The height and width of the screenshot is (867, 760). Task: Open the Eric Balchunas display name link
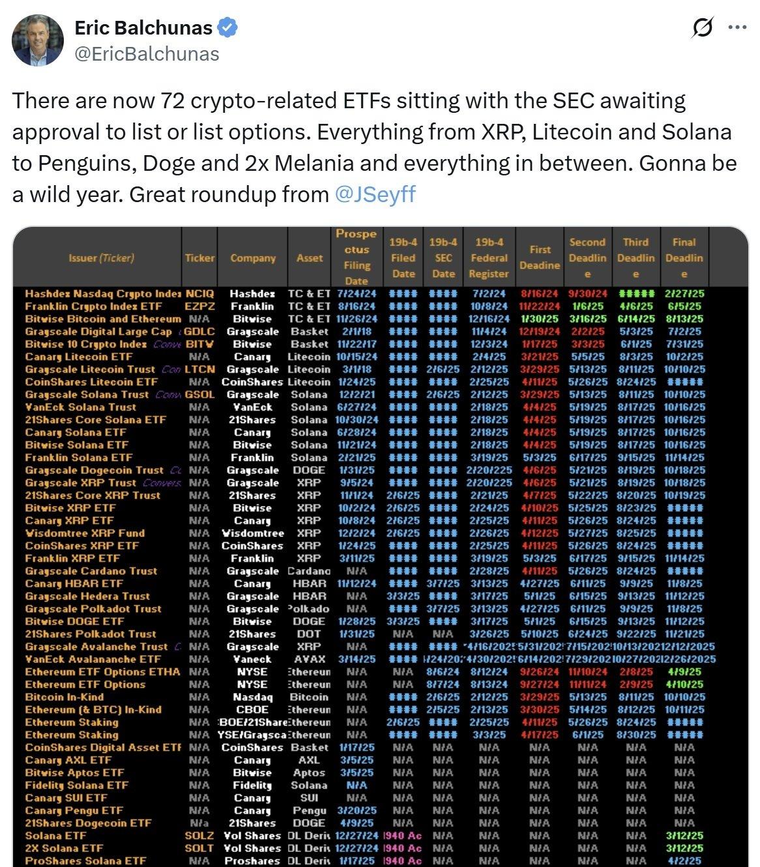[143, 28]
